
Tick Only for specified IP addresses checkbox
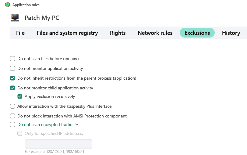20,133
